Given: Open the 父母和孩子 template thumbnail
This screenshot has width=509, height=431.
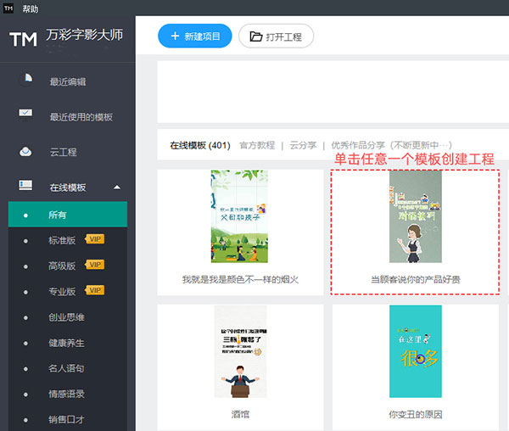Looking at the screenshot, I should point(239,216).
